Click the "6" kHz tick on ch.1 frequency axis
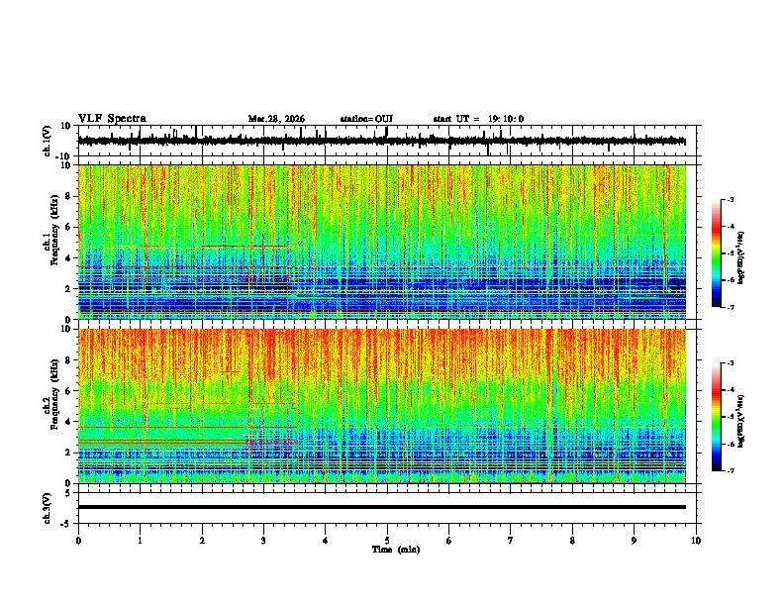Image resolution: width=784 pixels, height=606 pixels. point(69,227)
